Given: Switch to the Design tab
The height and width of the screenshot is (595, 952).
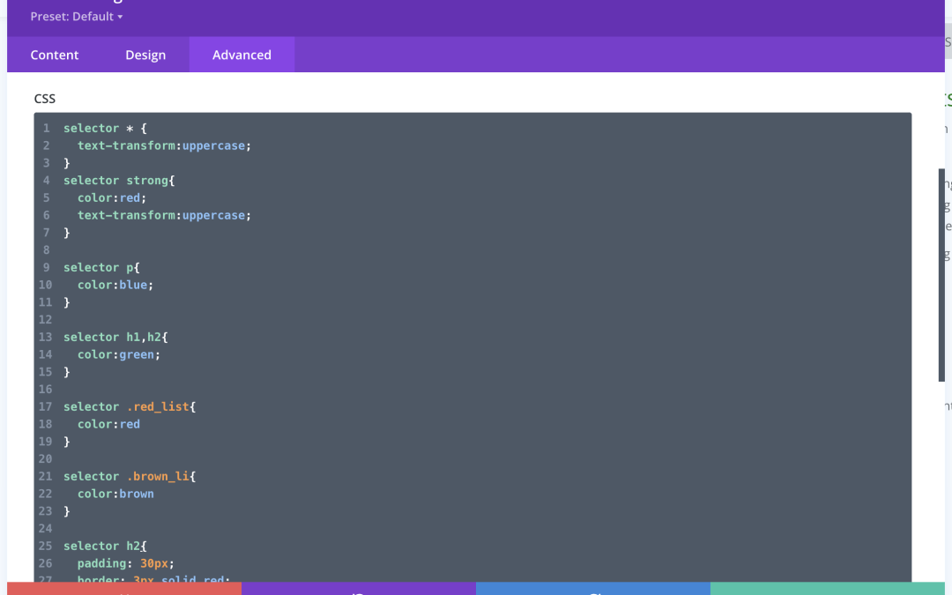Looking at the screenshot, I should [x=145, y=55].
